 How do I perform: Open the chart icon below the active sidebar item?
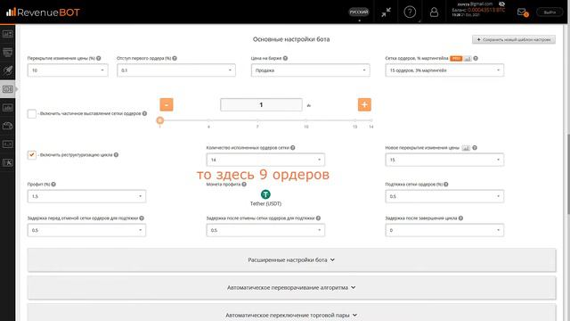8,107
